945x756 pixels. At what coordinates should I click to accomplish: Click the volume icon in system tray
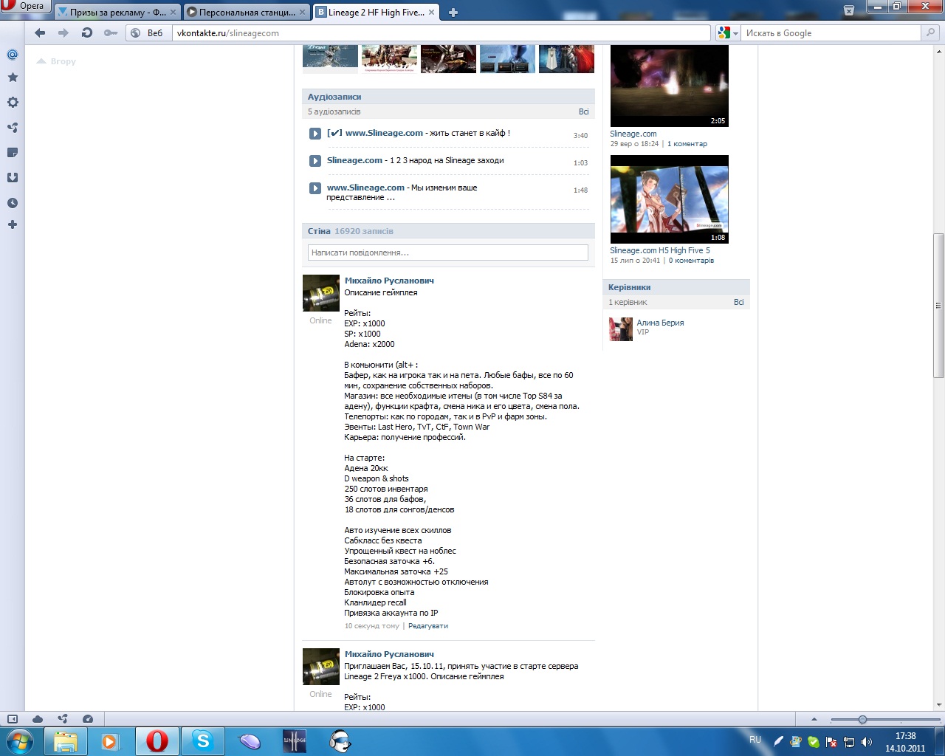coord(867,742)
